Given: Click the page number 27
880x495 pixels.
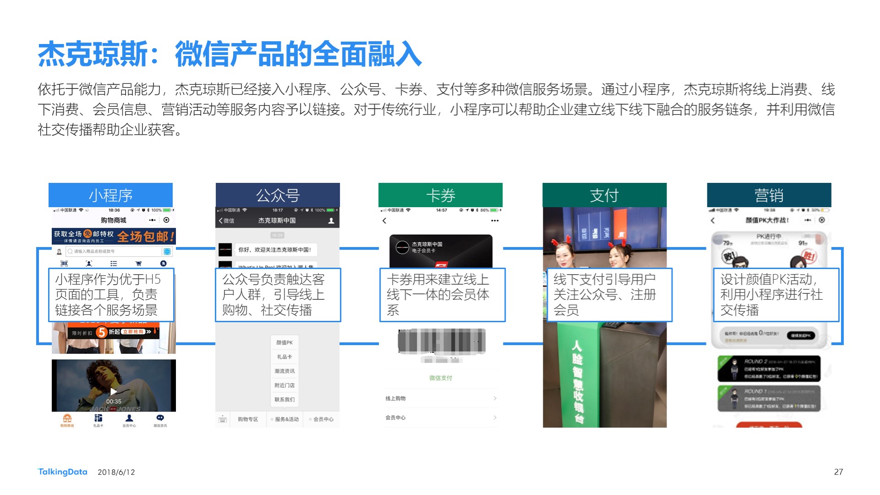Looking at the screenshot, I should (838, 472).
